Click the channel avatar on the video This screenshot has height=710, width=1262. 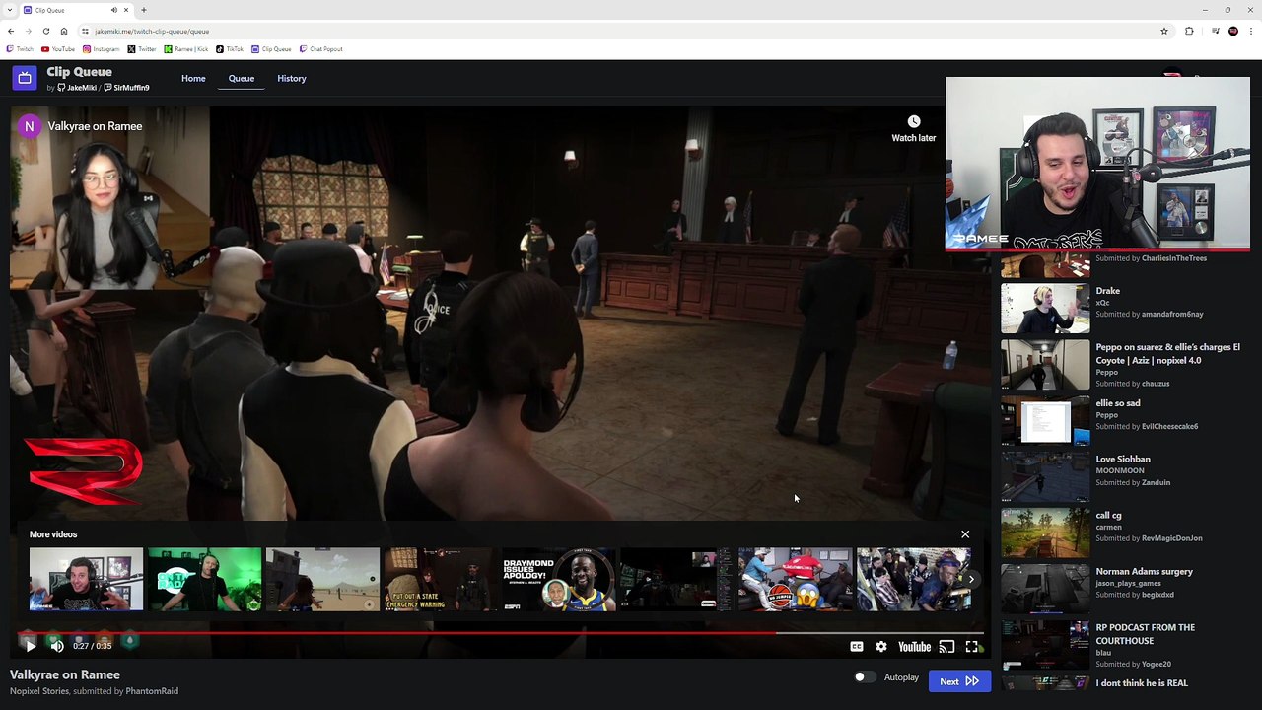click(30, 126)
